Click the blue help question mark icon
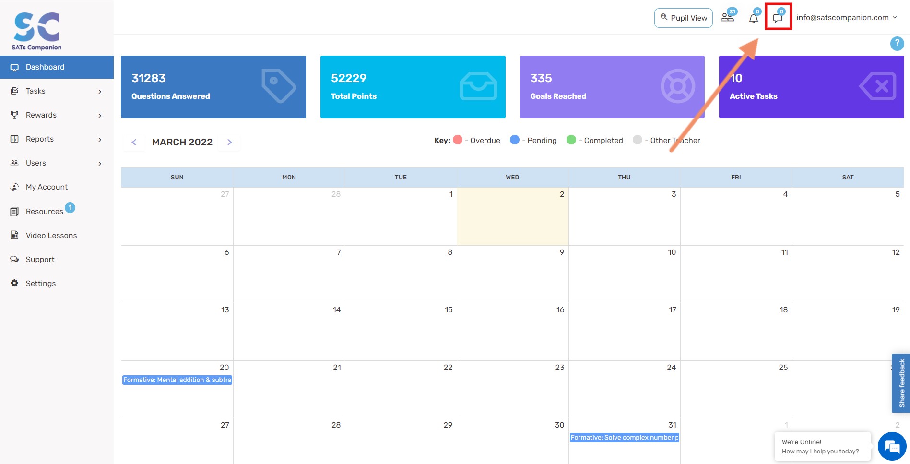910x464 pixels. [x=897, y=43]
